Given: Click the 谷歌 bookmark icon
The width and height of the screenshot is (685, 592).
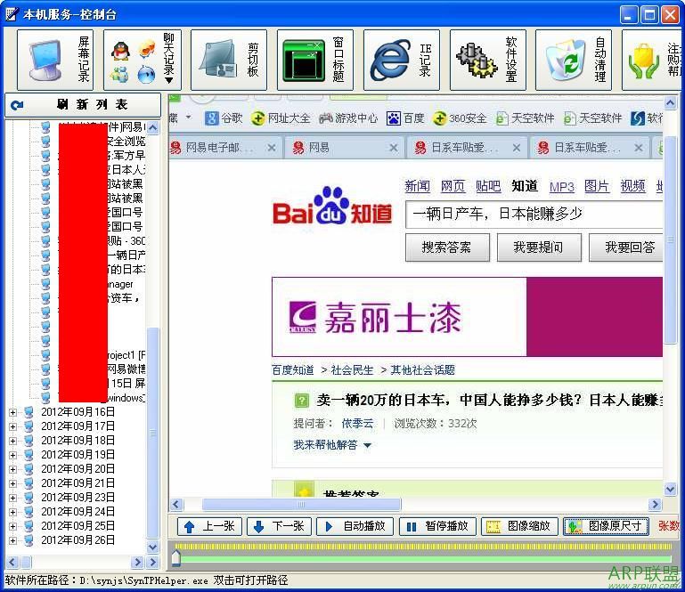Looking at the screenshot, I should [211, 118].
